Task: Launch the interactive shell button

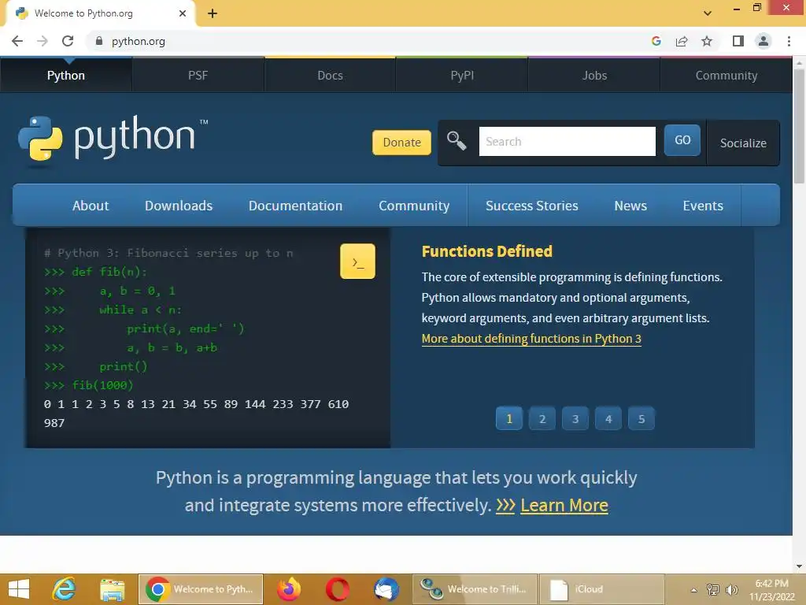Action: pyautogui.click(x=358, y=262)
